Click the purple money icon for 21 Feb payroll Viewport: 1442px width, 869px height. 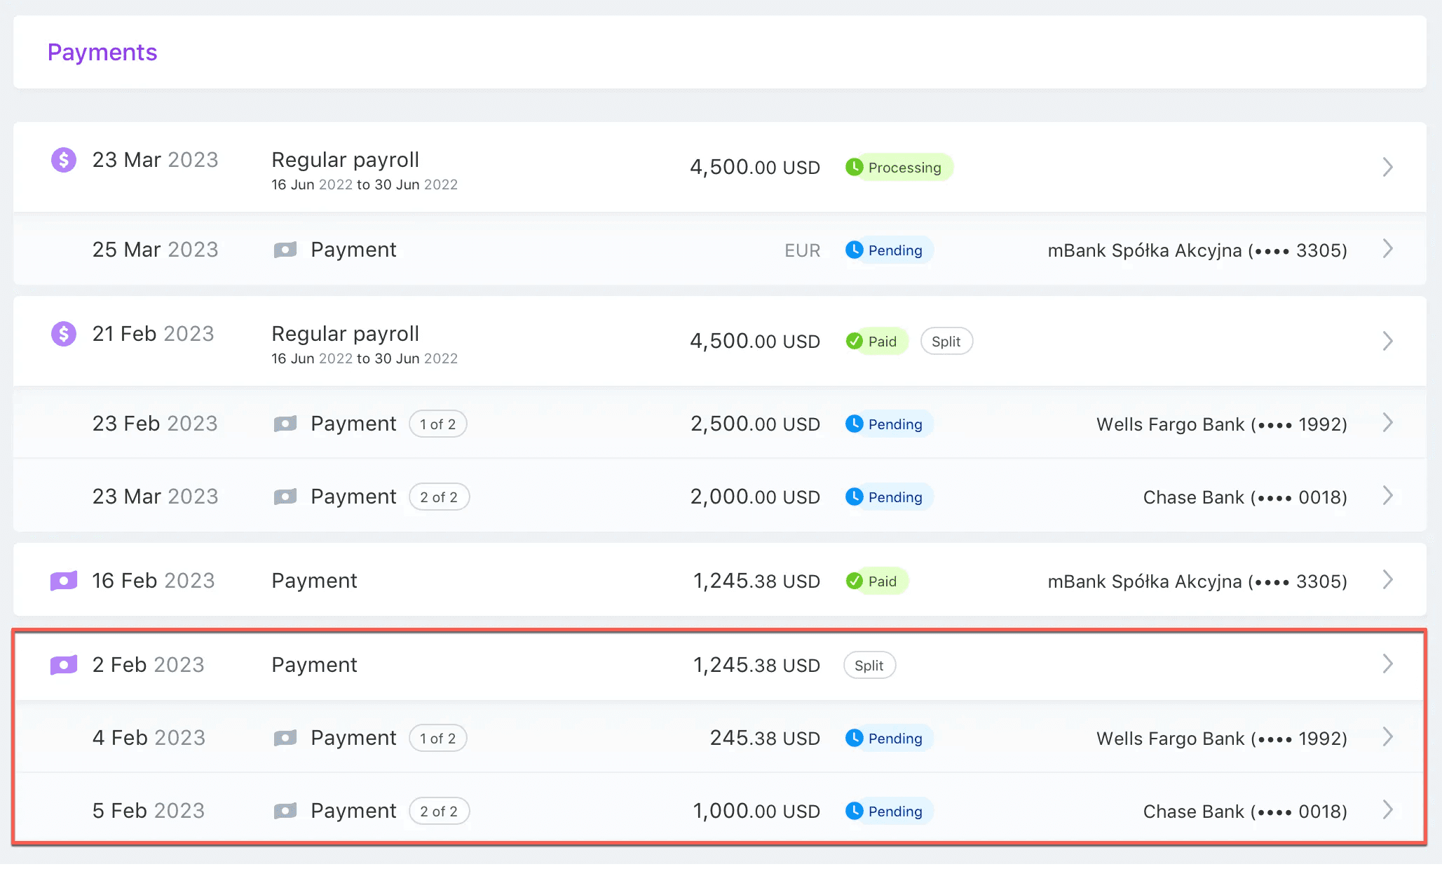pos(63,333)
